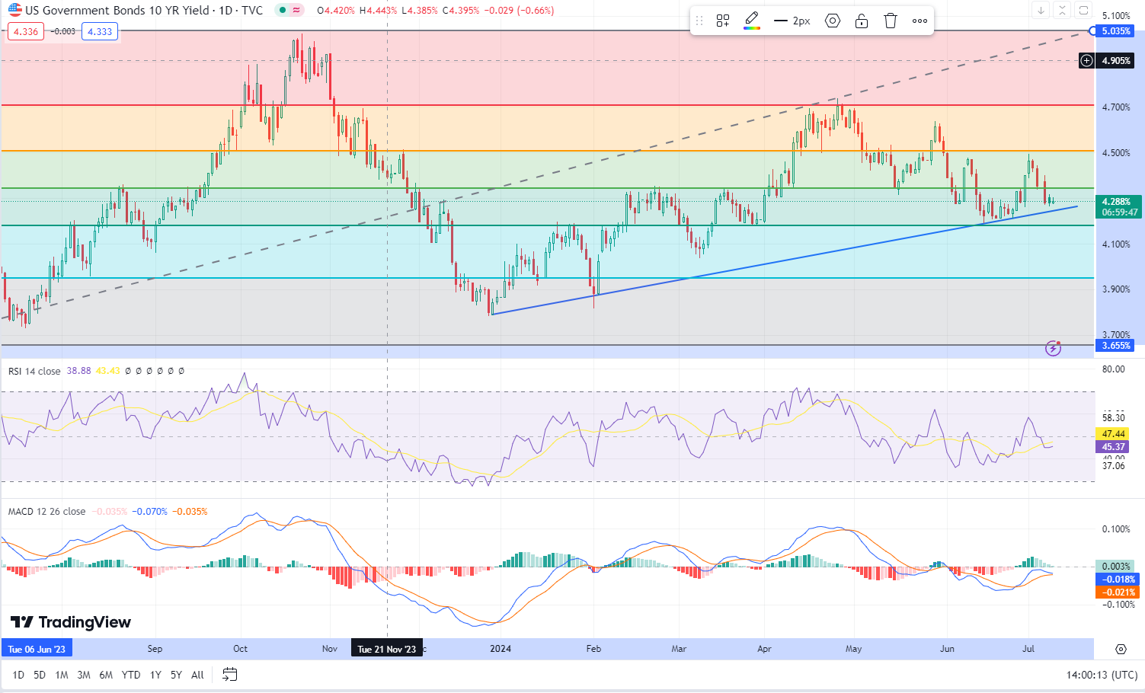
Task: Click the lightning bolt instant trading icon
Action: (1052, 348)
